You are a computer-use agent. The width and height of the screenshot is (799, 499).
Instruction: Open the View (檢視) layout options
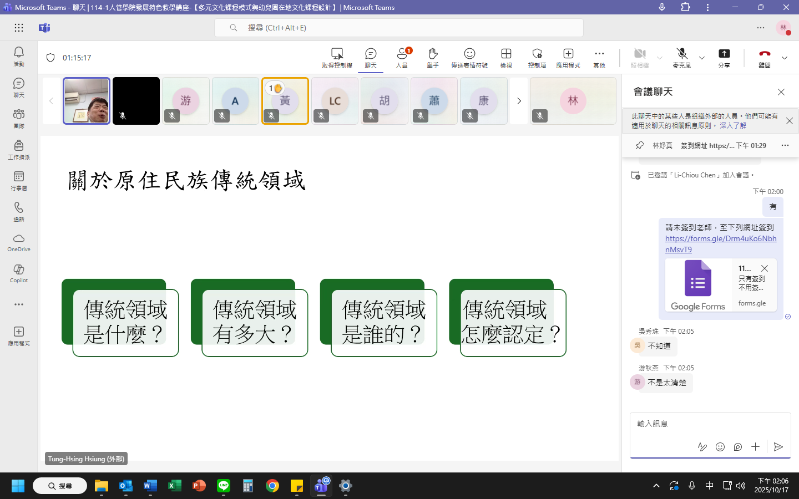click(x=506, y=54)
